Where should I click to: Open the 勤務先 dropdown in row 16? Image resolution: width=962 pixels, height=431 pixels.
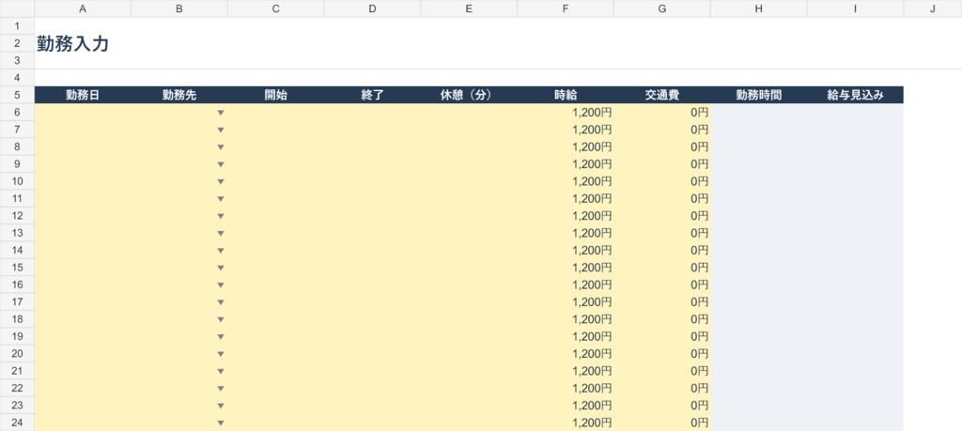pyautogui.click(x=221, y=285)
